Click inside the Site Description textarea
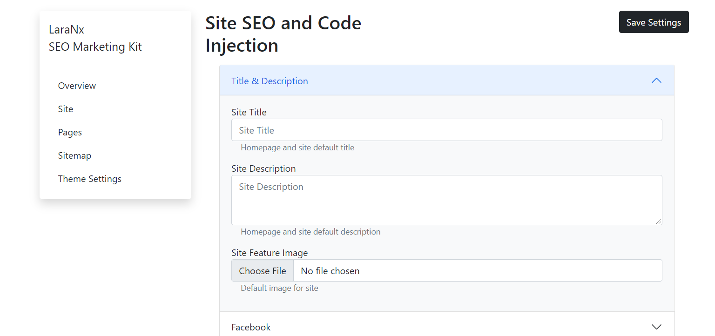The image size is (715, 336). [x=446, y=200]
